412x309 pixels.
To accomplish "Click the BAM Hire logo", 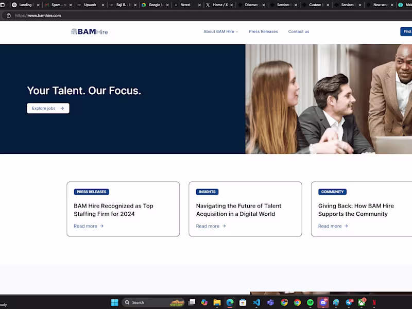I will (x=89, y=31).
